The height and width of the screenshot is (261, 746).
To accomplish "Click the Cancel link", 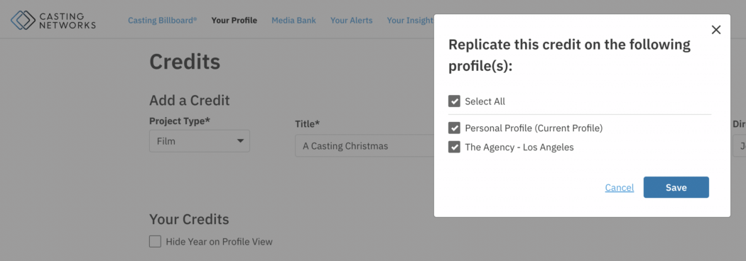I will (620, 188).
